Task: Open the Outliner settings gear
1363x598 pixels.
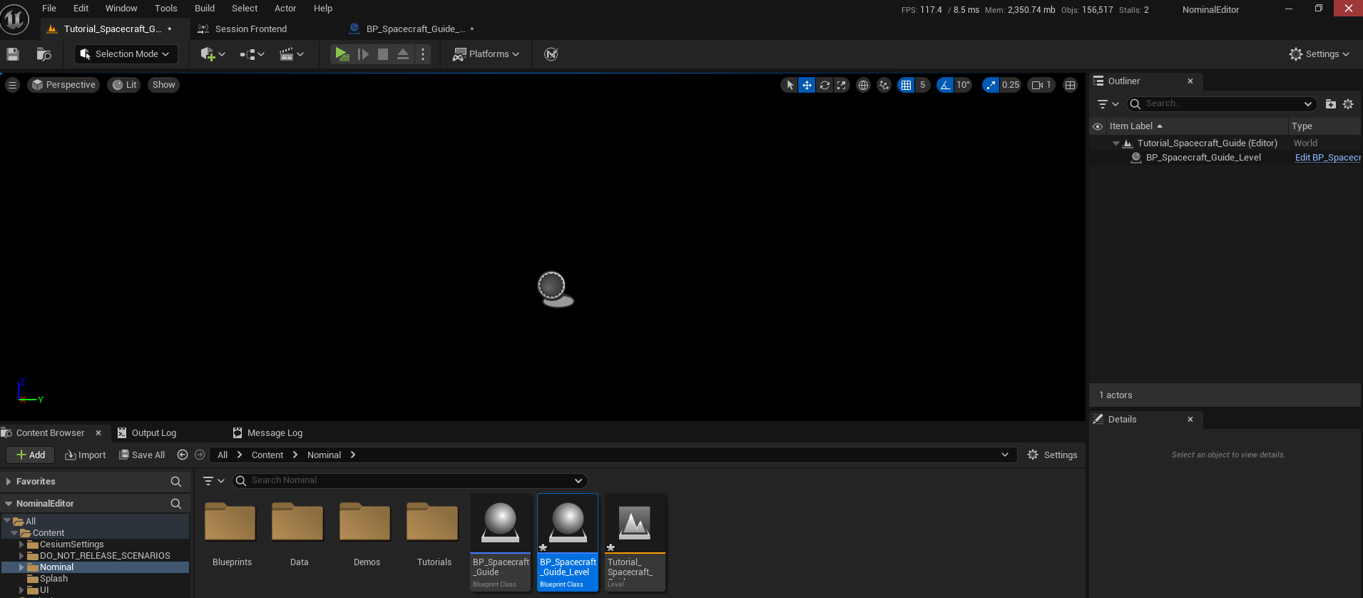Action: click(x=1348, y=104)
